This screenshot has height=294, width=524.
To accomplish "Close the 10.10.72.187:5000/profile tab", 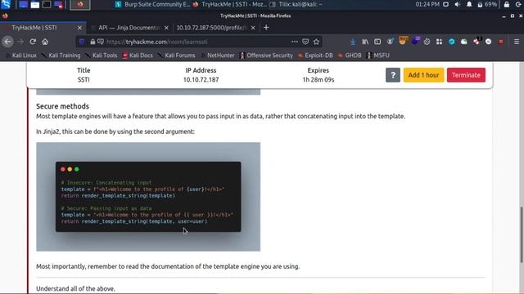I will [253, 28].
